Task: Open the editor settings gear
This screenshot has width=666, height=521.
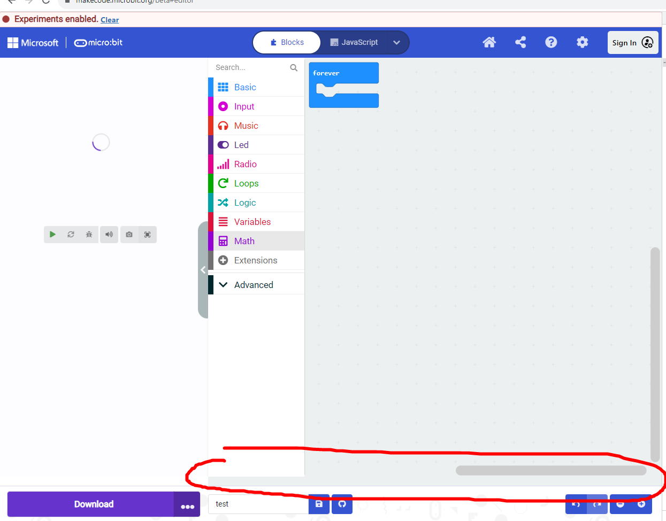Action: coord(582,42)
